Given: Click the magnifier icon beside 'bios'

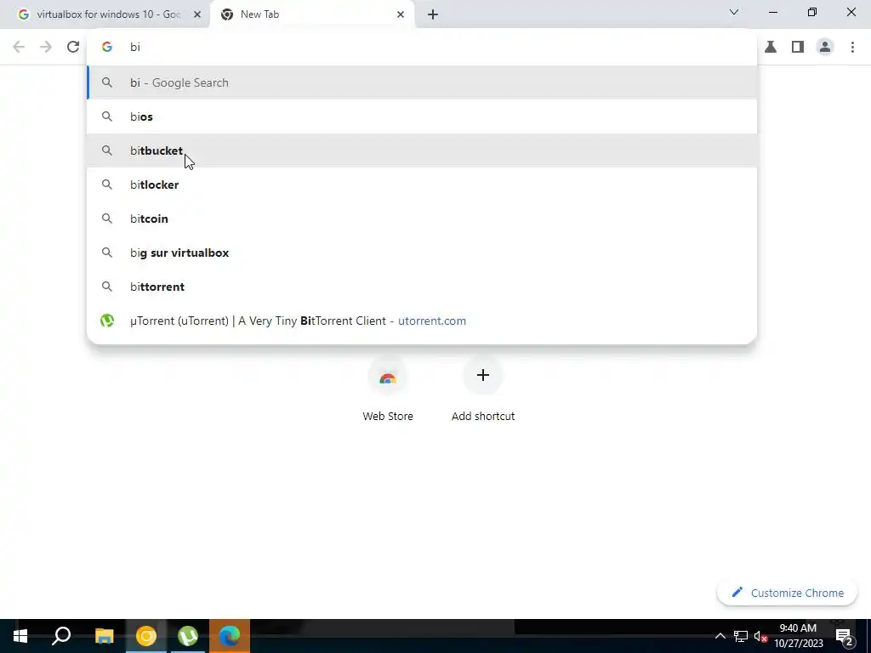Looking at the screenshot, I should [107, 116].
